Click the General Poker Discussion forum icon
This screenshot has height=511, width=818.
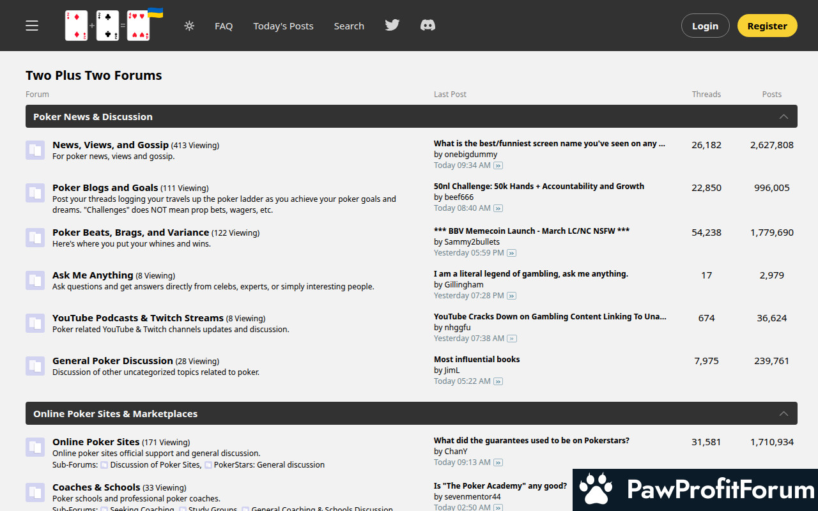[35, 366]
